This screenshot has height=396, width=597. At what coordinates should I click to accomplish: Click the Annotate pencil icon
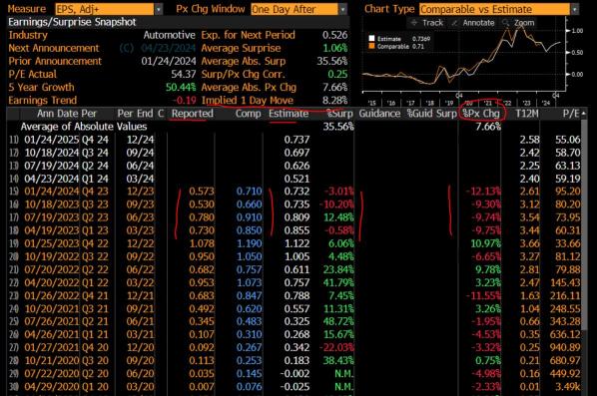click(x=454, y=23)
